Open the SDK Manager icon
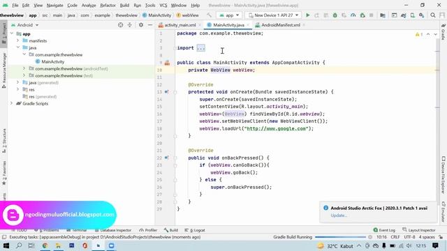The width and height of the screenshot is (447, 251). [x=422, y=15]
